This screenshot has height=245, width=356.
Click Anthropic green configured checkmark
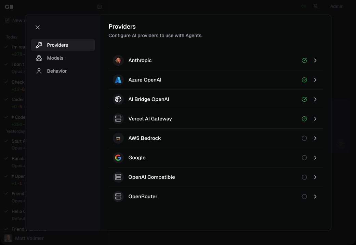tap(304, 60)
